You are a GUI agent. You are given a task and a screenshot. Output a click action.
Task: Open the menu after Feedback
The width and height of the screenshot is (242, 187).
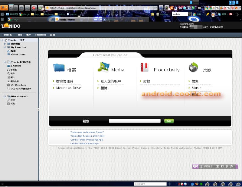pos(52,35)
